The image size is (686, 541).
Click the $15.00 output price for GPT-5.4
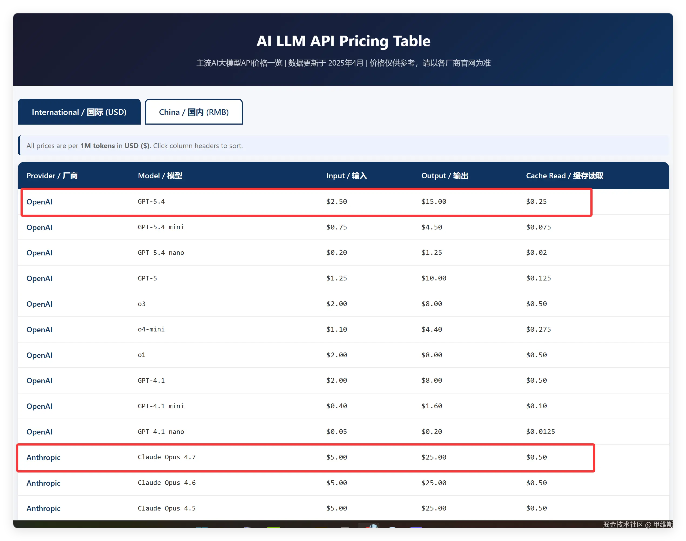pyautogui.click(x=433, y=201)
